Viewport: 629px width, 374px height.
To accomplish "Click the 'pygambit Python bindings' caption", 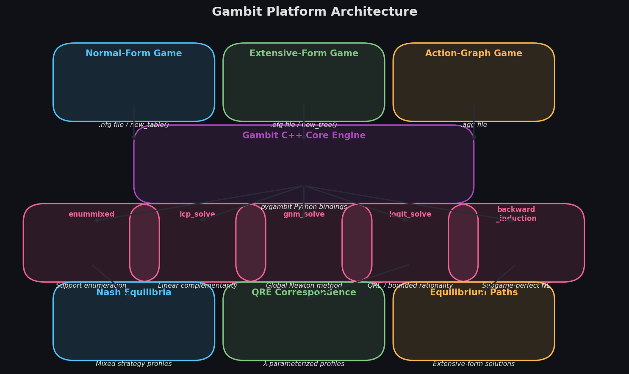I will coord(304,207).
